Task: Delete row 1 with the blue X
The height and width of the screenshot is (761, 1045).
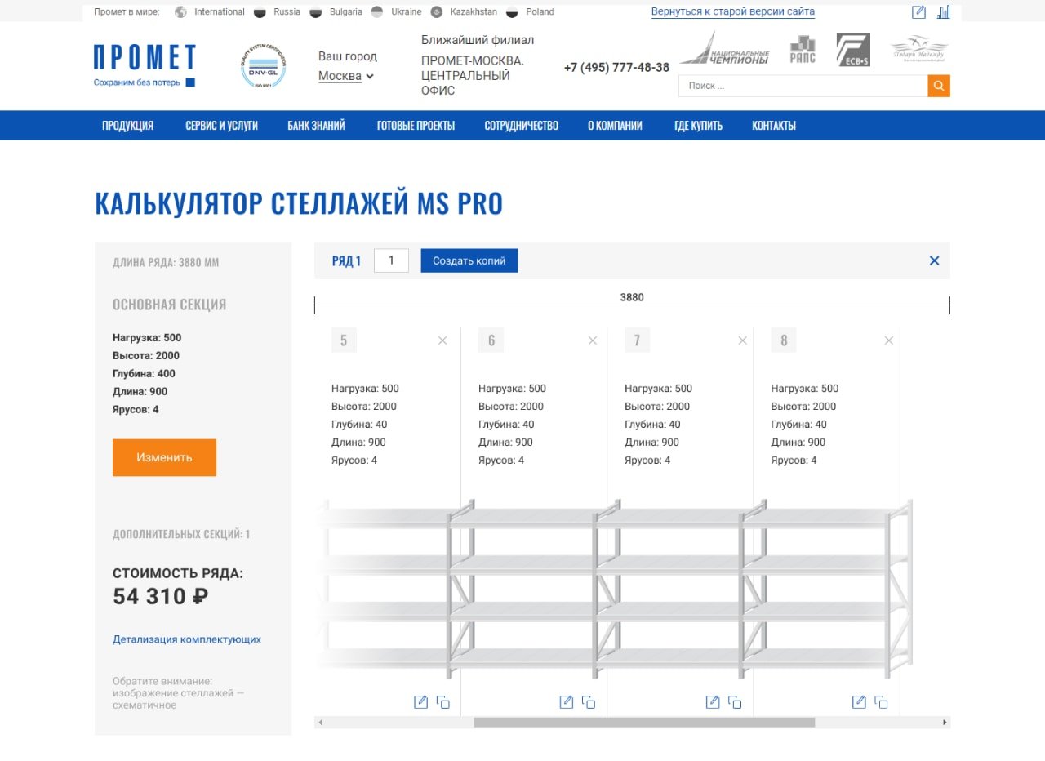Action: click(x=935, y=260)
